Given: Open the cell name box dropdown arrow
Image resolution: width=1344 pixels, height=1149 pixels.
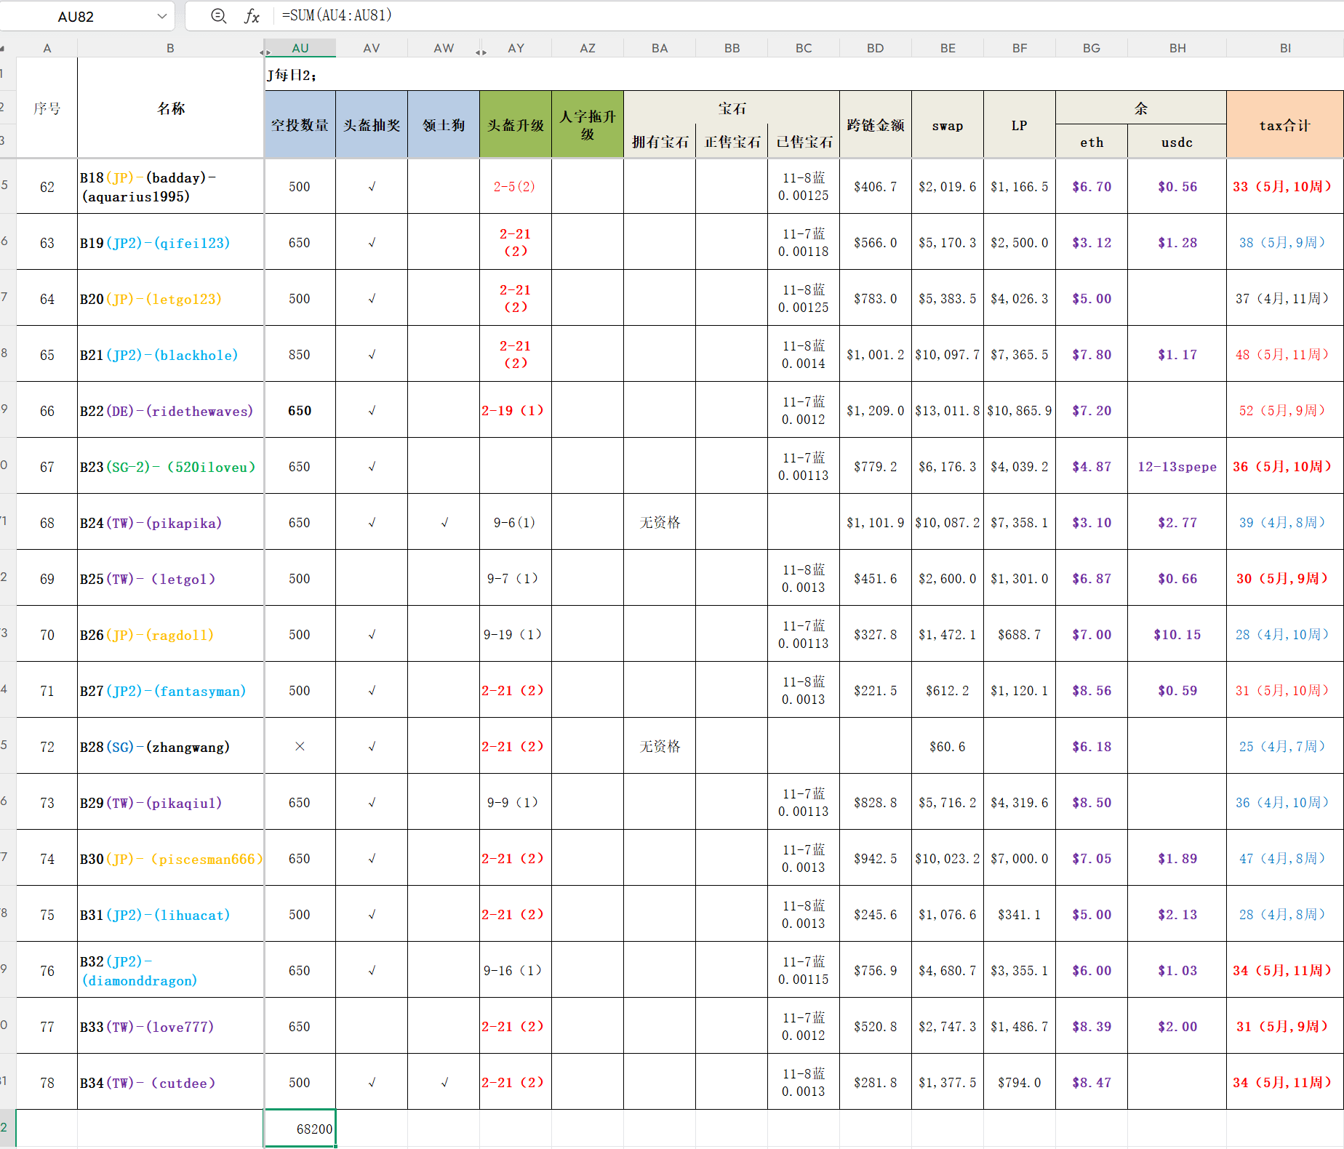Looking at the screenshot, I should tap(161, 16).
